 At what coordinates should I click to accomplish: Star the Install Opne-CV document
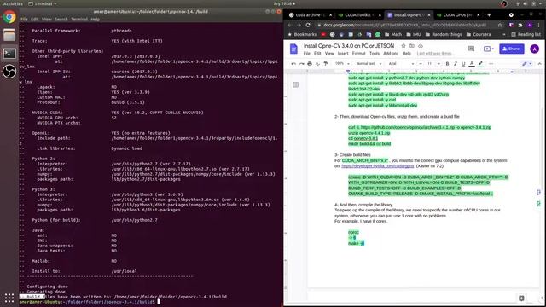coord(404,46)
